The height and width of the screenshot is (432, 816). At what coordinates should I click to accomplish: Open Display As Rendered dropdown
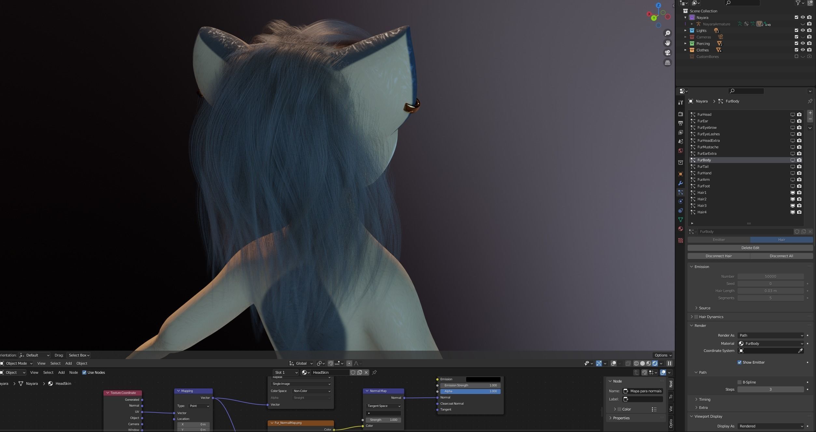click(x=771, y=426)
